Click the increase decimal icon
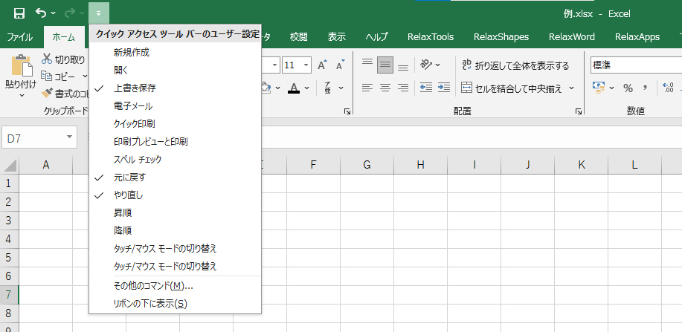 click(x=668, y=88)
